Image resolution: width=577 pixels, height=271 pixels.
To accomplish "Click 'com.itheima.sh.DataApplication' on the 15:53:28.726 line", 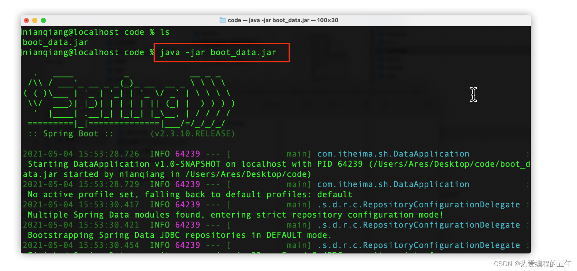I will click(x=393, y=154).
